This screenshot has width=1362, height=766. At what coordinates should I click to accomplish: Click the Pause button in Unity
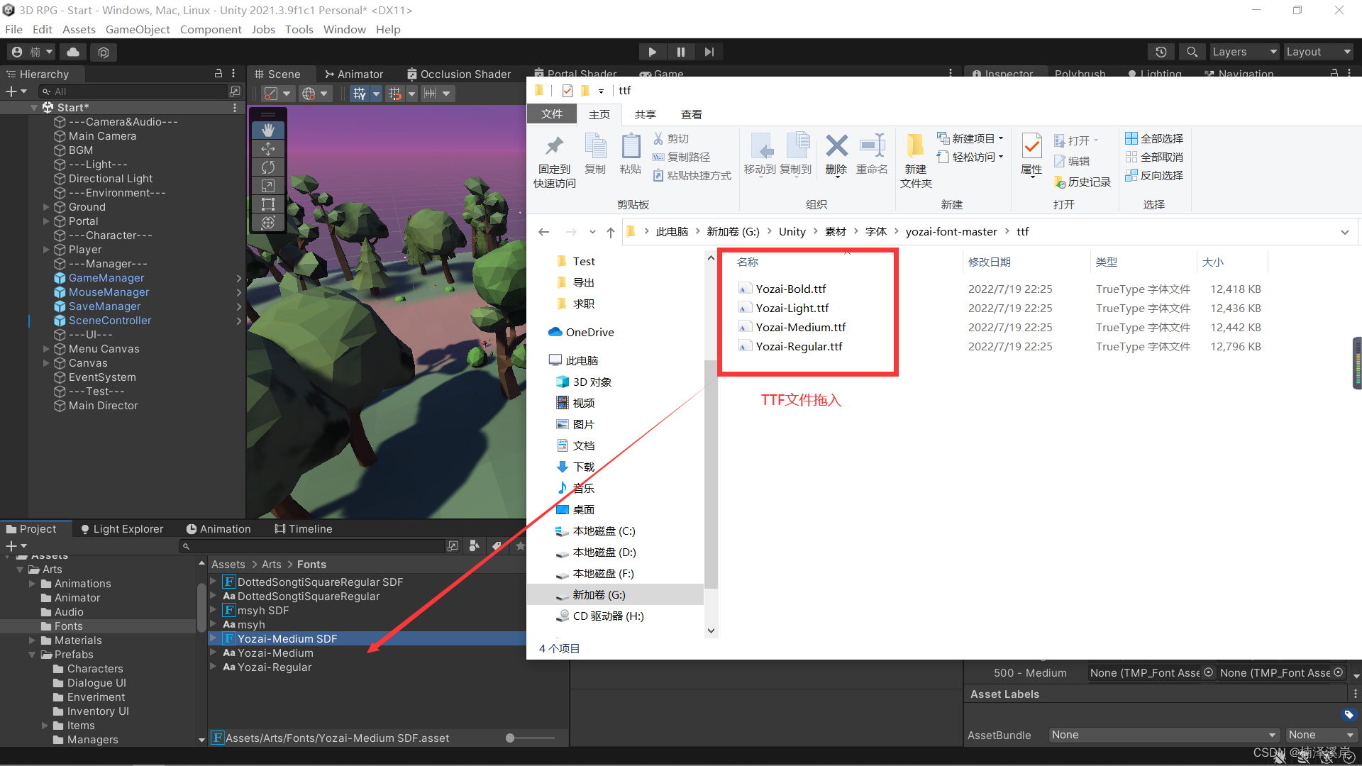681,52
